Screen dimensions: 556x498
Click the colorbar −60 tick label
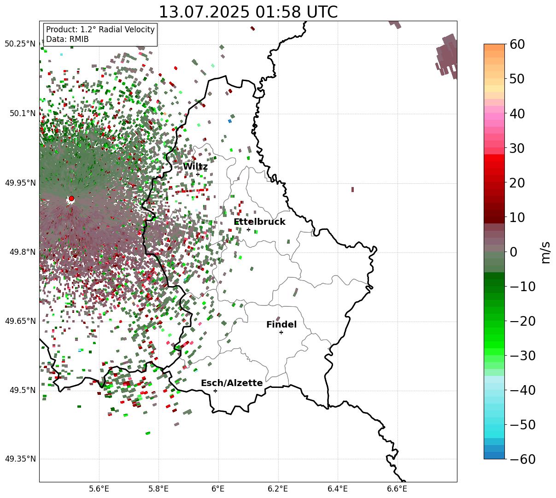tap(522, 459)
